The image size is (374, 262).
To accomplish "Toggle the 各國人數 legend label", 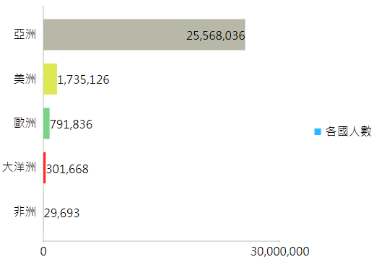I will 348,131.
